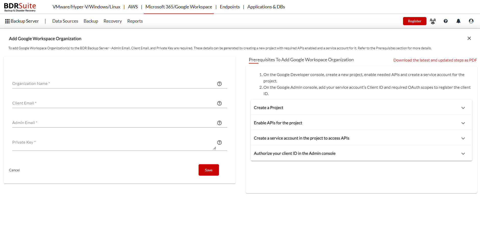Open the Backup menu

pyautogui.click(x=91, y=21)
